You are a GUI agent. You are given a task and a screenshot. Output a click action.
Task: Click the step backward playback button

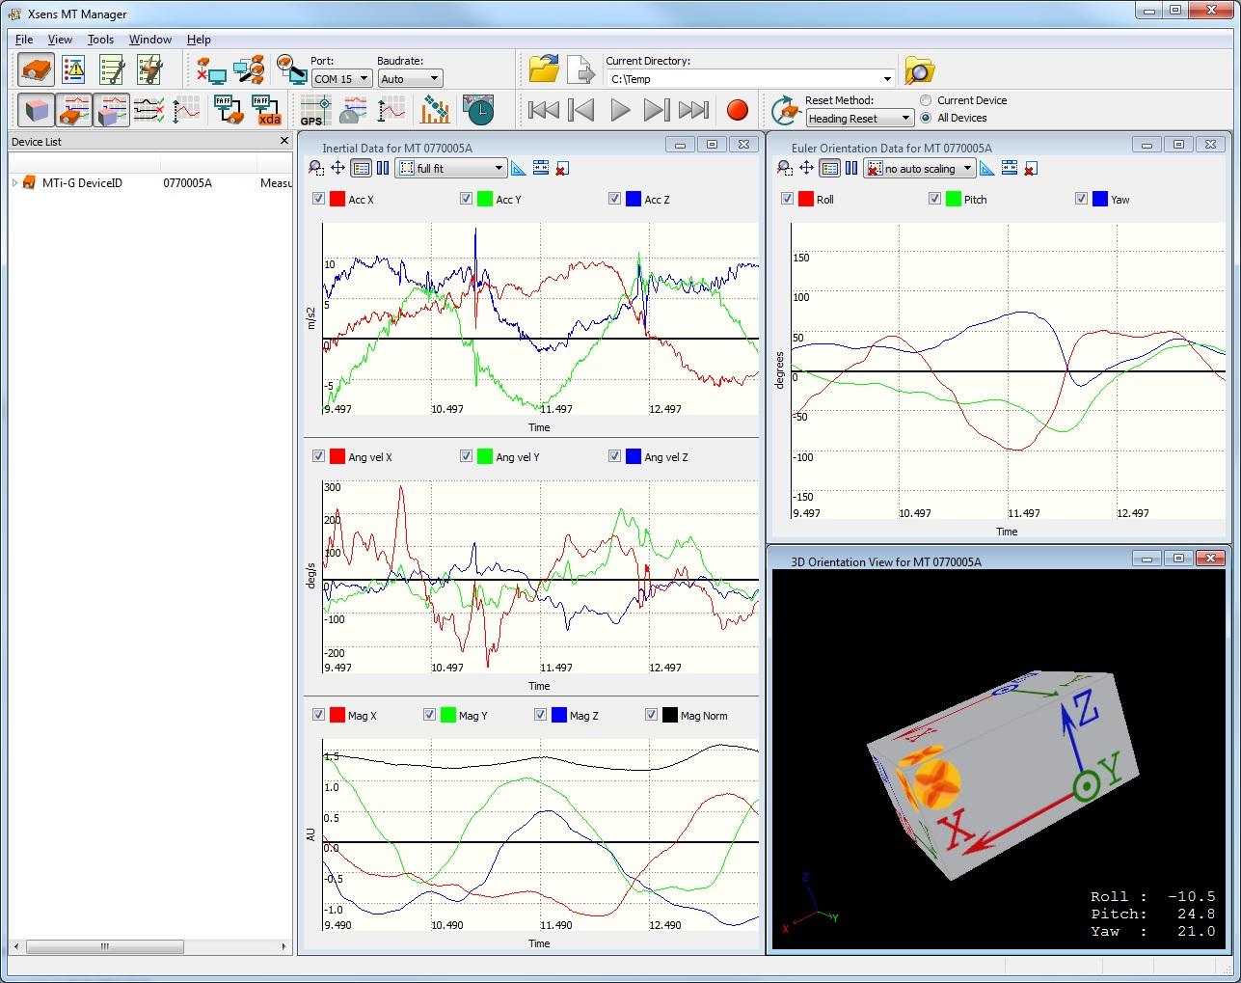point(581,110)
